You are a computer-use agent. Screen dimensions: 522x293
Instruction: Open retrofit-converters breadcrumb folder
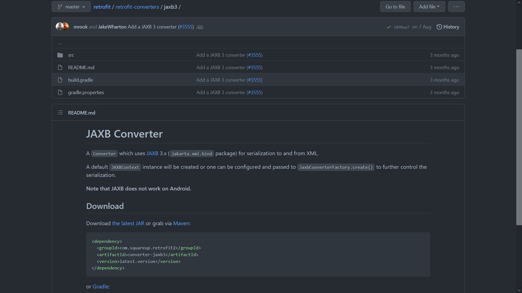pyautogui.click(x=137, y=7)
